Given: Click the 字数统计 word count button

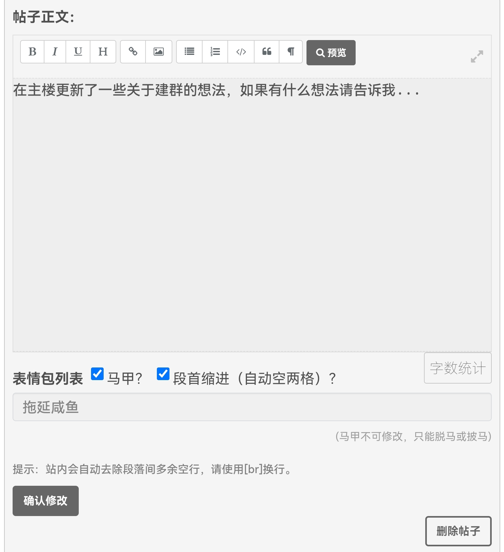Looking at the screenshot, I should tap(457, 368).
